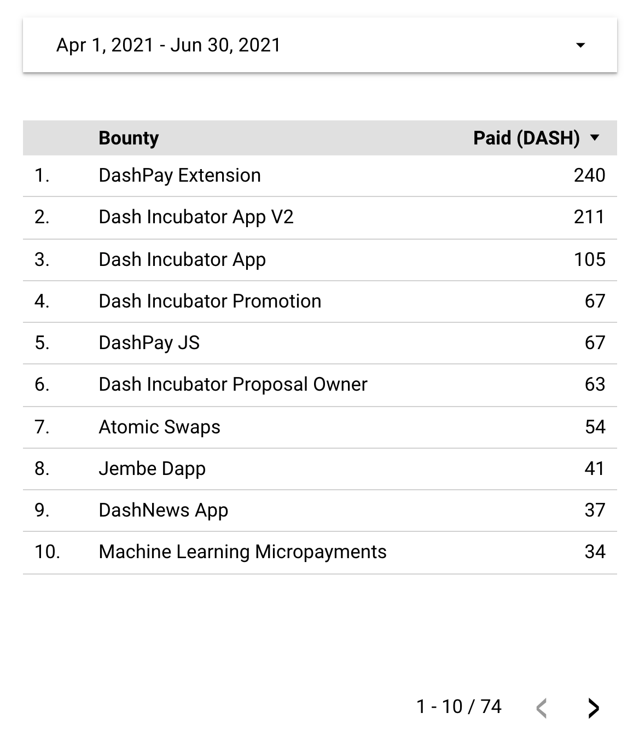Click Dash Incubator Proposal Owner entry
This screenshot has height=742, width=639.
(x=233, y=385)
